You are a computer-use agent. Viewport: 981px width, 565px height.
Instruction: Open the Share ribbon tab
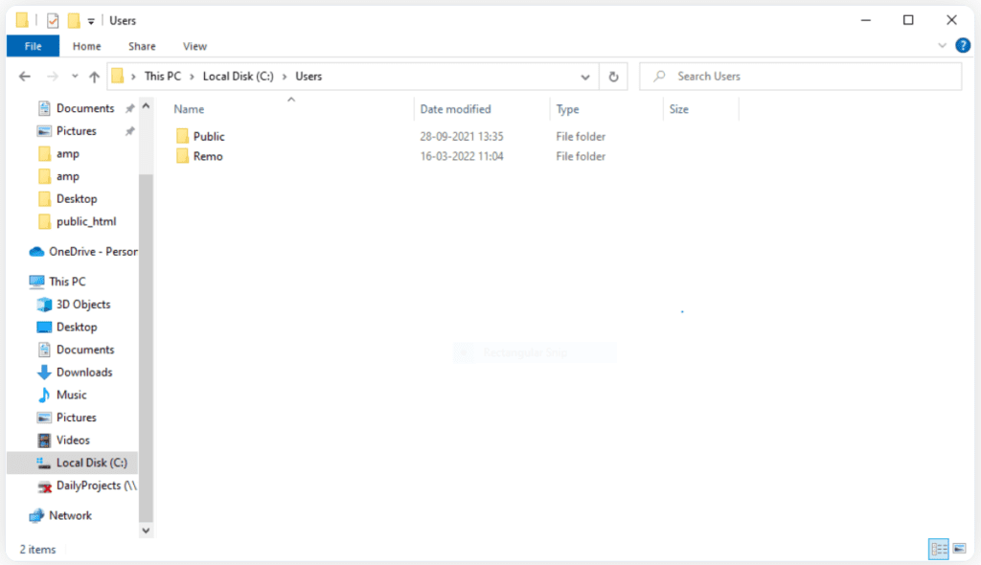coord(142,45)
